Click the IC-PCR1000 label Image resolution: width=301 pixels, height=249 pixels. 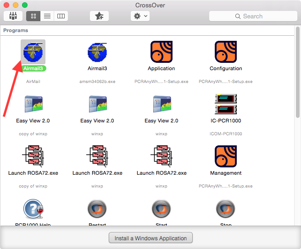pyautogui.click(x=226, y=121)
